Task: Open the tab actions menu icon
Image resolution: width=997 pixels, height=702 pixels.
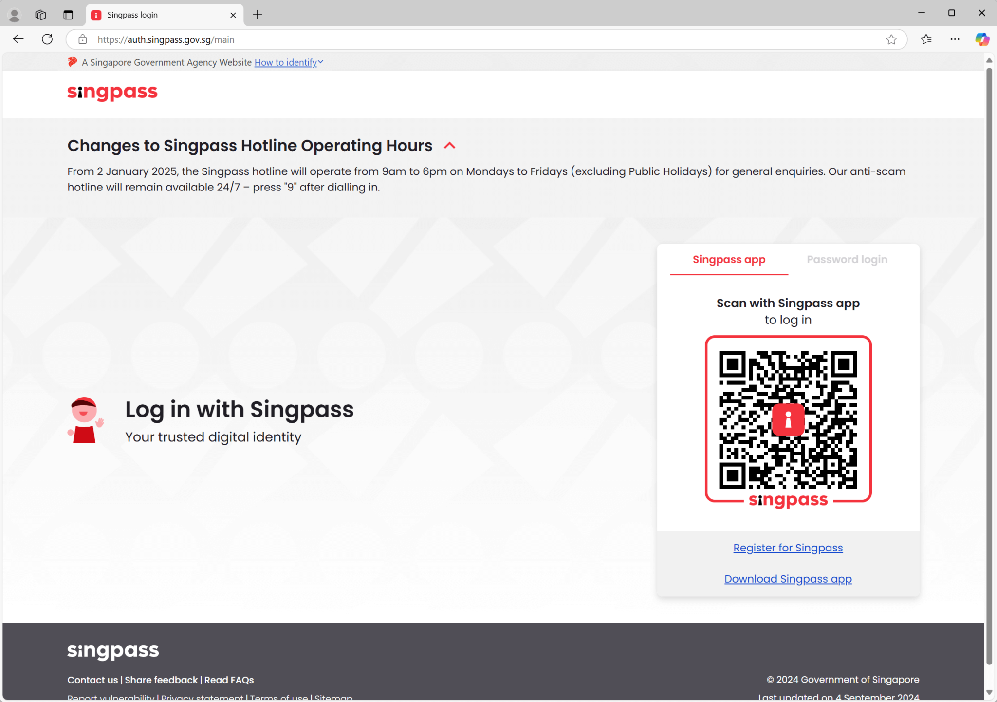Action: click(x=68, y=15)
